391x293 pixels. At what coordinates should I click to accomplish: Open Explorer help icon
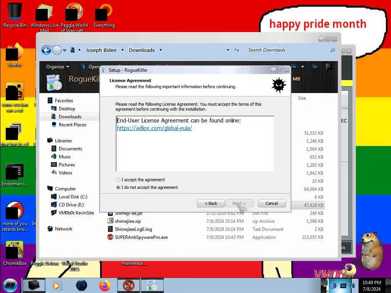pyautogui.click(x=329, y=66)
